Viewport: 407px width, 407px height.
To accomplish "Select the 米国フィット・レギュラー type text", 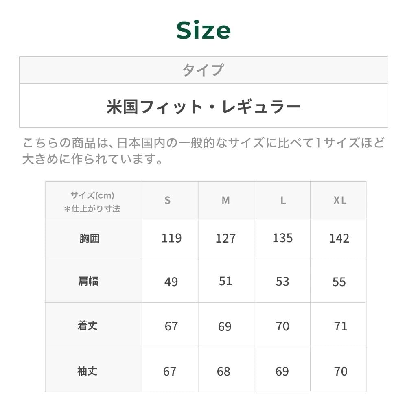I will coord(203,107).
